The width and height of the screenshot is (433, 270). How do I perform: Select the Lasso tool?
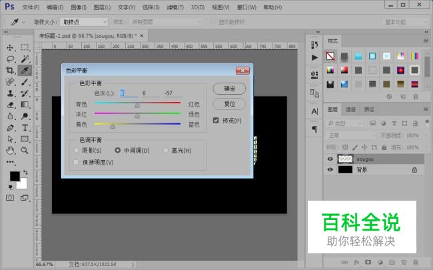tap(10, 59)
